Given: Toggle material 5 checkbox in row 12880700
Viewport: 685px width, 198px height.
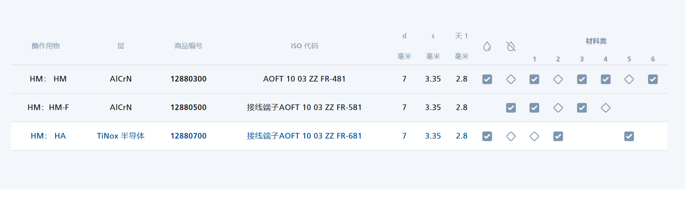Looking at the screenshot, I should [x=629, y=137].
